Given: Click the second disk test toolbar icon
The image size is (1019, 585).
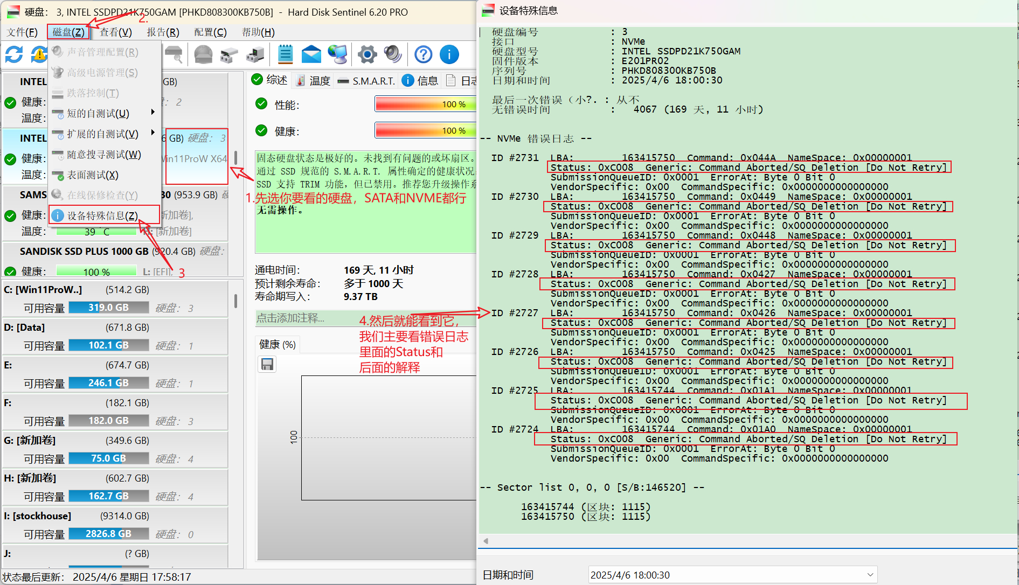Looking at the screenshot, I should tap(255, 54).
